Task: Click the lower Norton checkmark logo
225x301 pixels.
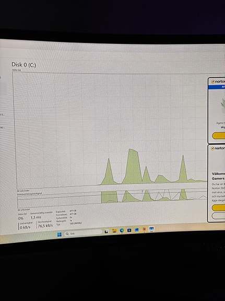Action: click(x=212, y=149)
